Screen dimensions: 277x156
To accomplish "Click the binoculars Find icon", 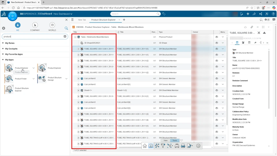I will click(x=177, y=146).
